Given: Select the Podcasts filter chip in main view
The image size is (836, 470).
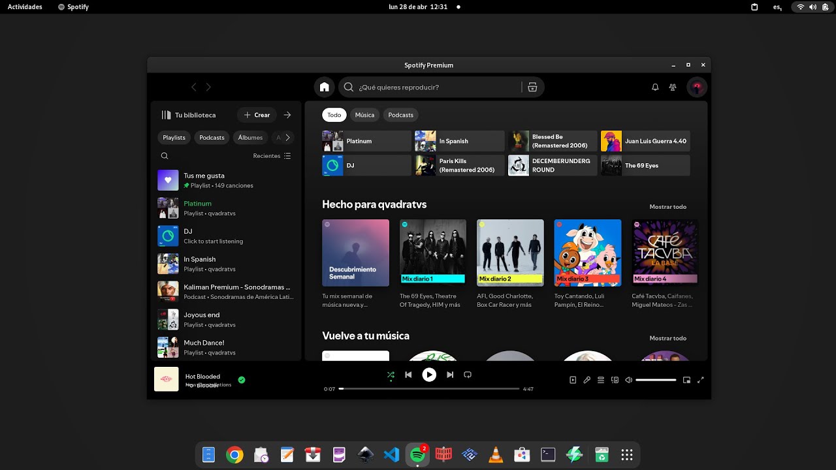Looking at the screenshot, I should 400,115.
